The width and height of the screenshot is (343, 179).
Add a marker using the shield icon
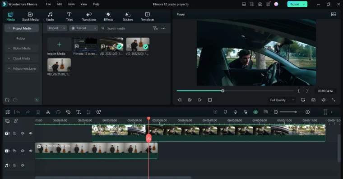pyautogui.click(x=225, y=112)
